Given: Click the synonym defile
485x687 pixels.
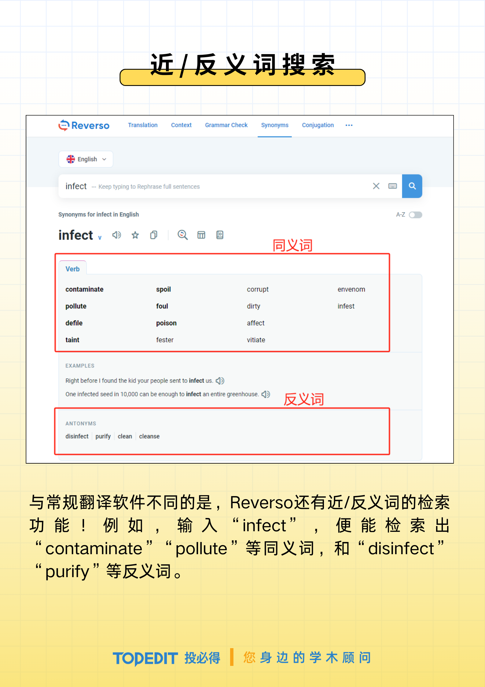Looking at the screenshot, I should coord(74,323).
